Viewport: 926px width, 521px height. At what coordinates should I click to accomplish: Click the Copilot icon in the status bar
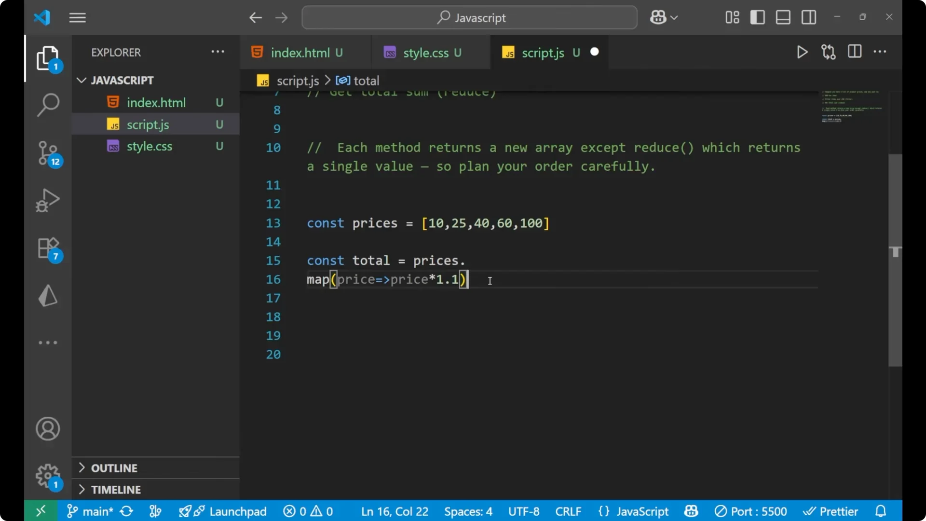(691, 511)
